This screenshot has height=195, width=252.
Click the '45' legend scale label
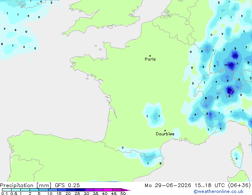114,193
